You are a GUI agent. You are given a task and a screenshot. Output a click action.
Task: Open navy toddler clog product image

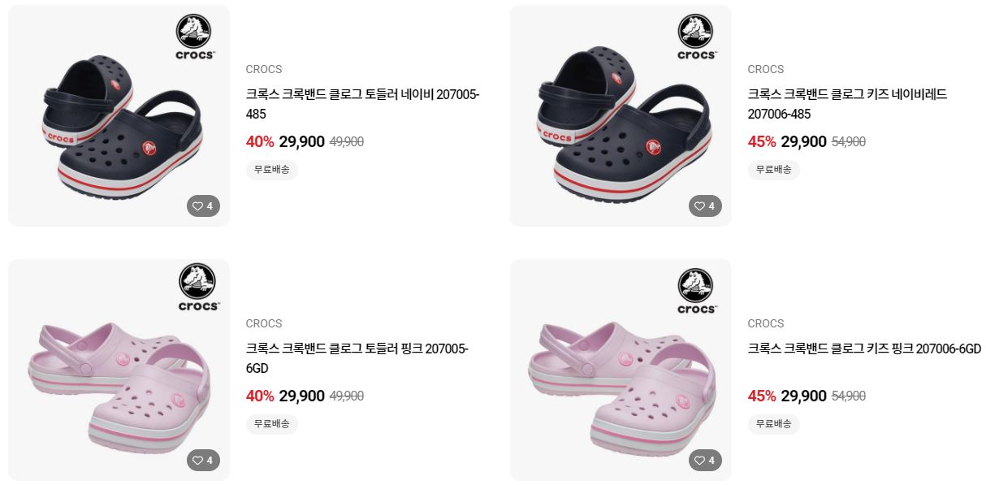click(119, 115)
